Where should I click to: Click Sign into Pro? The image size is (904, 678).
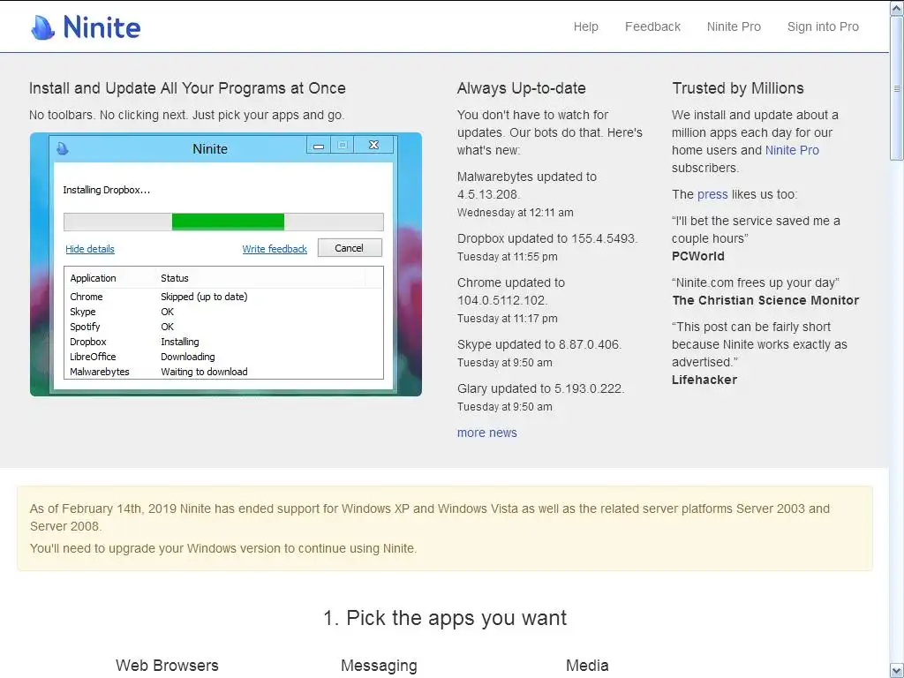click(823, 26)
